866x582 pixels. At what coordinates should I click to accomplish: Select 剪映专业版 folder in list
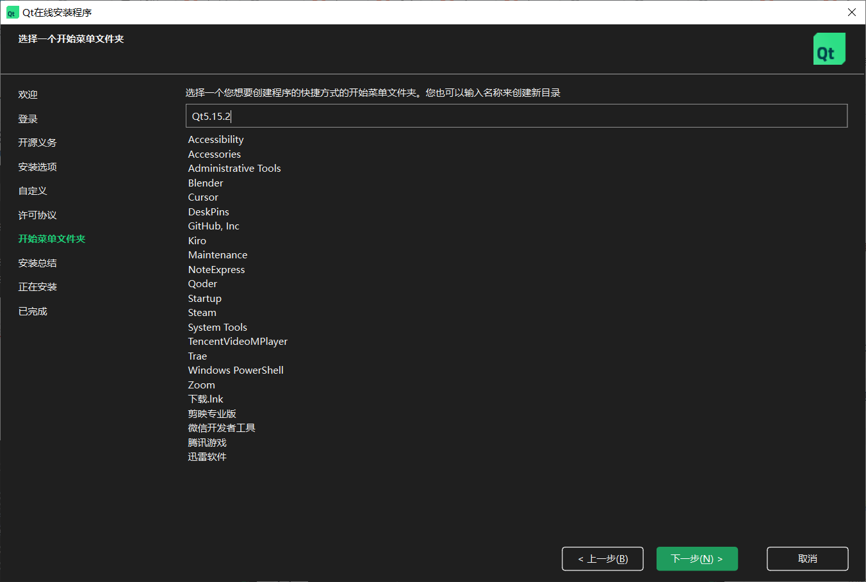[212, 414]
